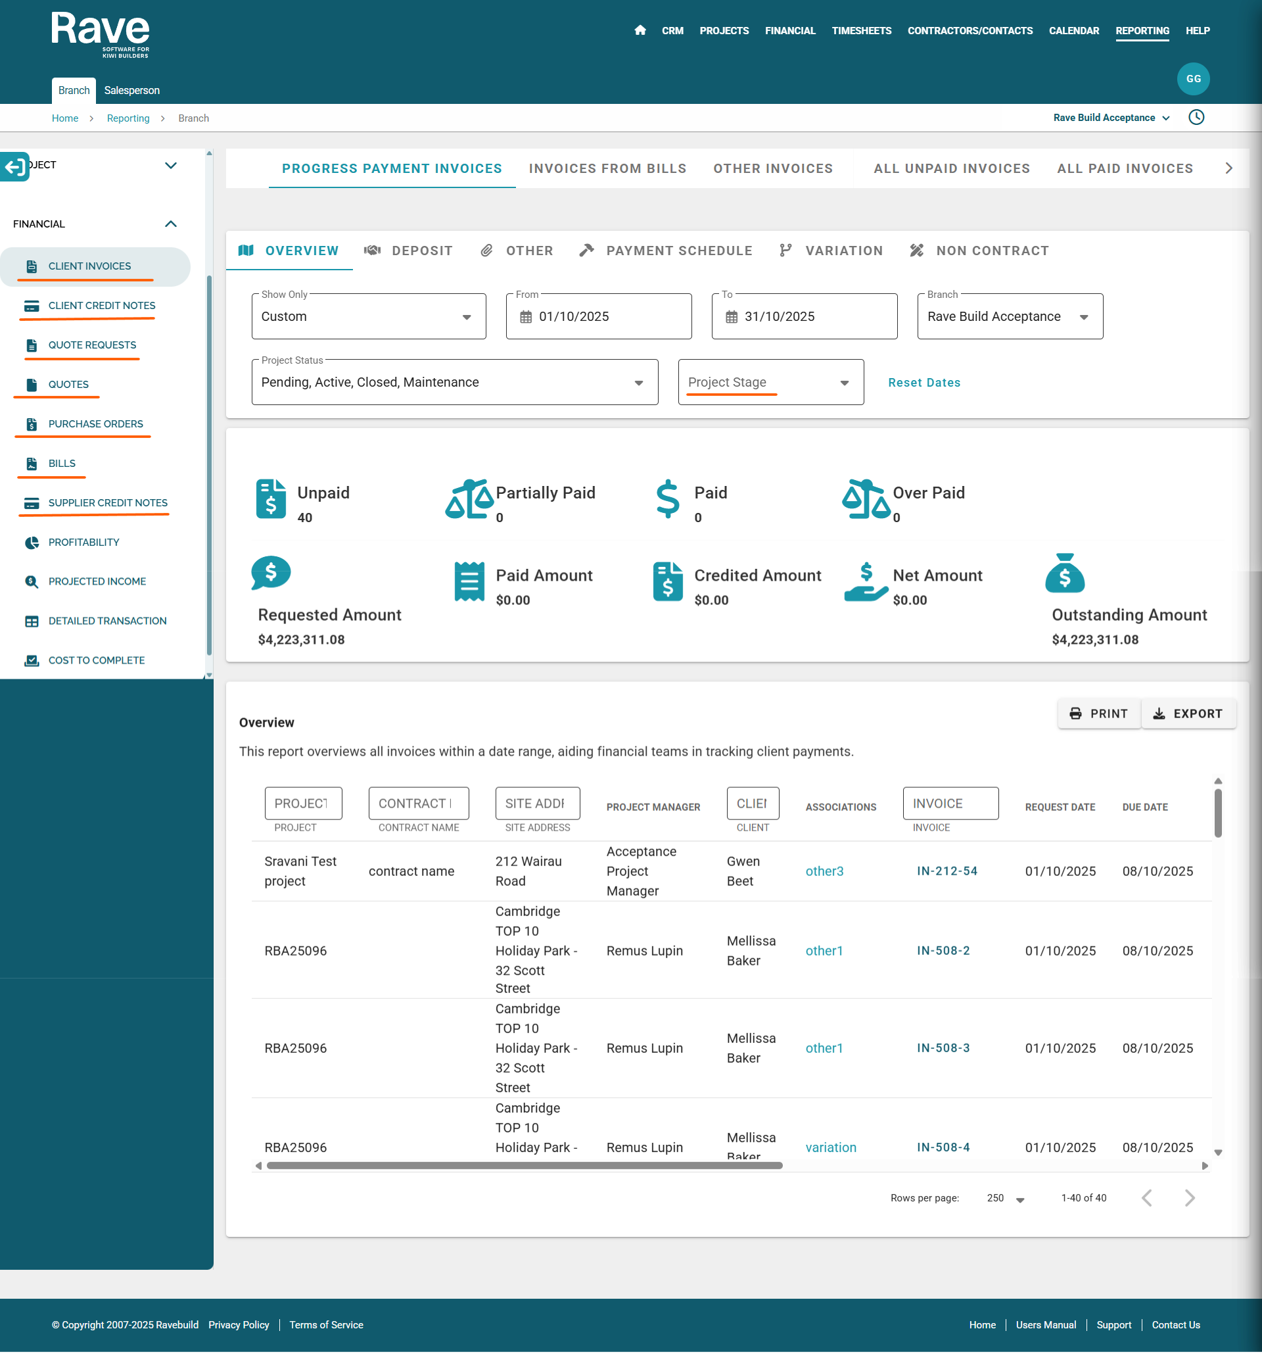Click the sidebar collapse arrow icon

point(15,166)
